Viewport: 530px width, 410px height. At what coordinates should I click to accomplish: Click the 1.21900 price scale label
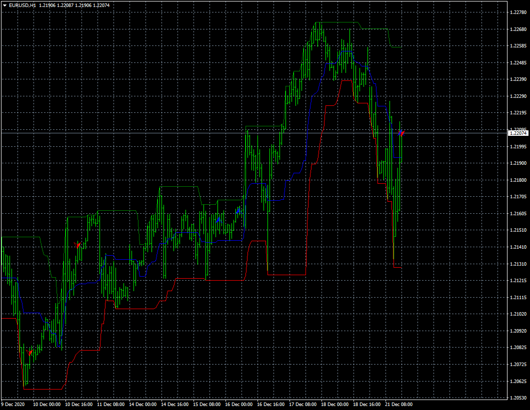tap(518, 163)
